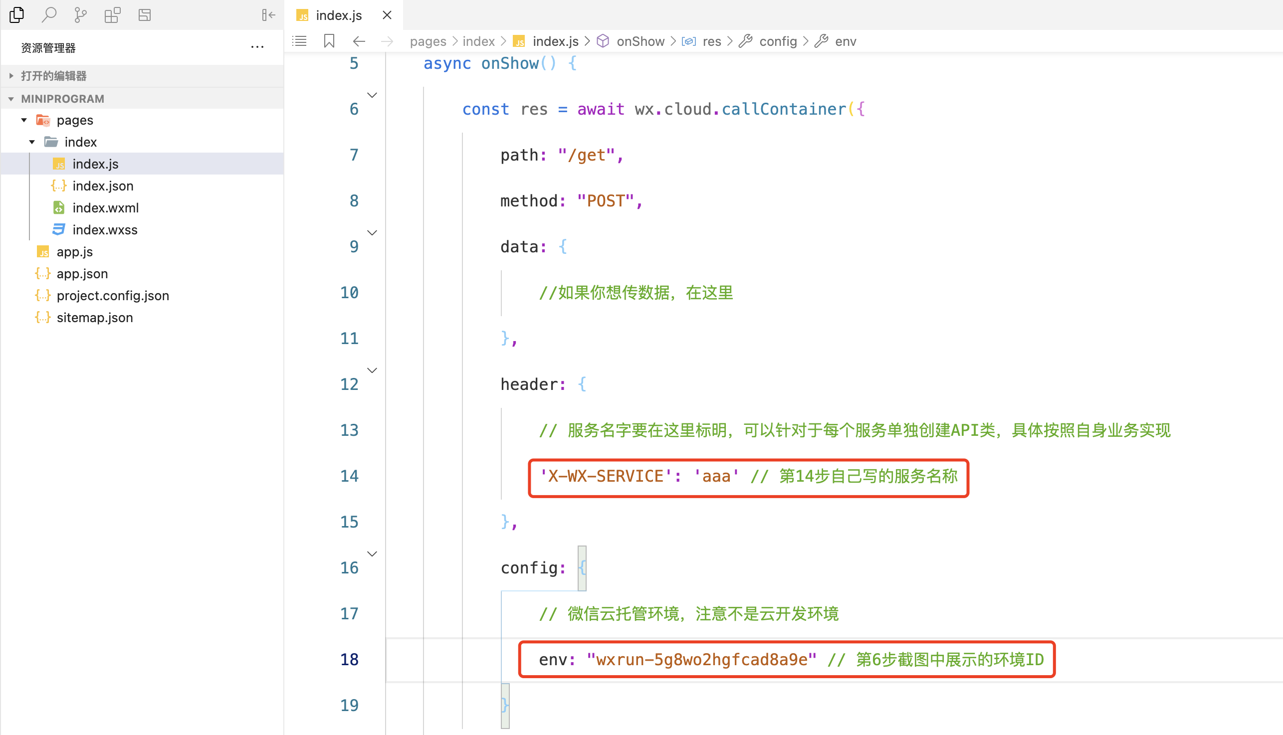Switch to the index.js editor tab
The image size is (1283, 735).
coord(338,15)
